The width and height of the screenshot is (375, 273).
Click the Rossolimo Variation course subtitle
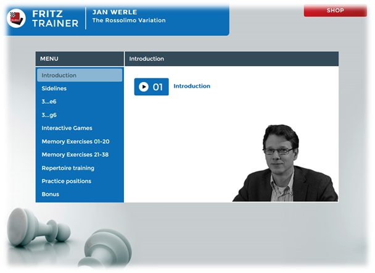click(128, 20)
